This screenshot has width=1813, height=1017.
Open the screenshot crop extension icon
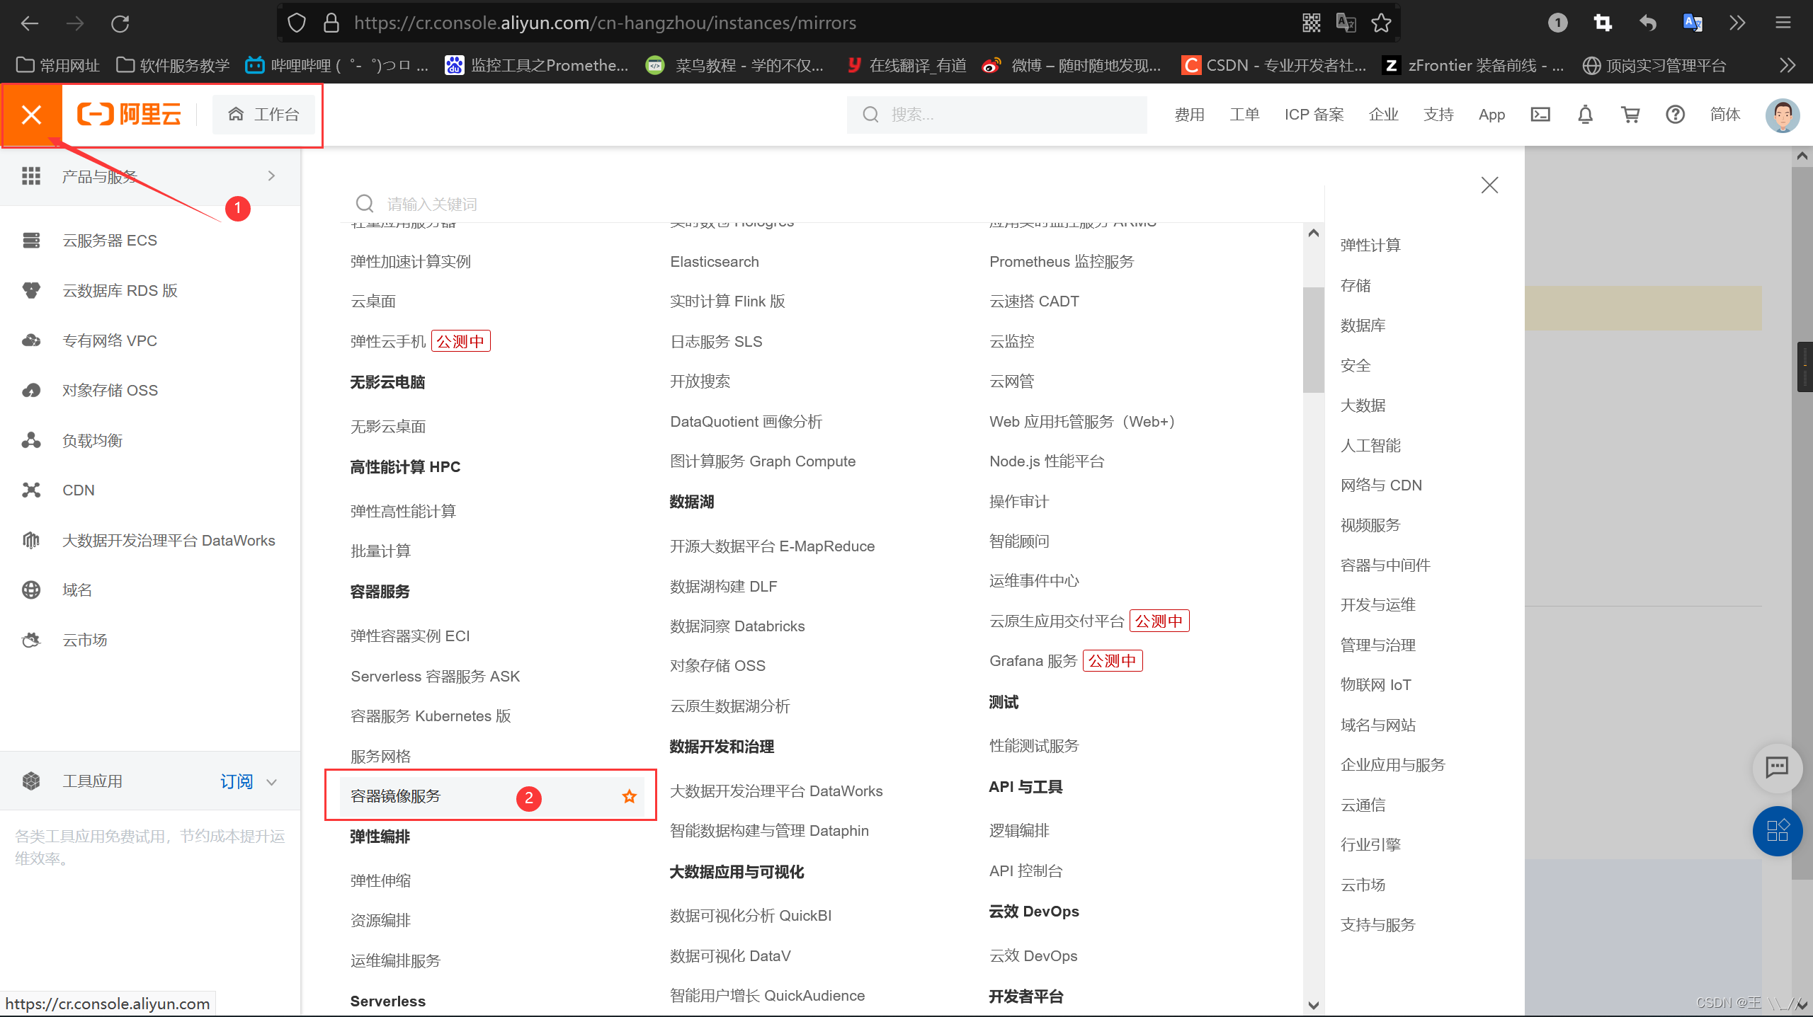(1603, 23)
